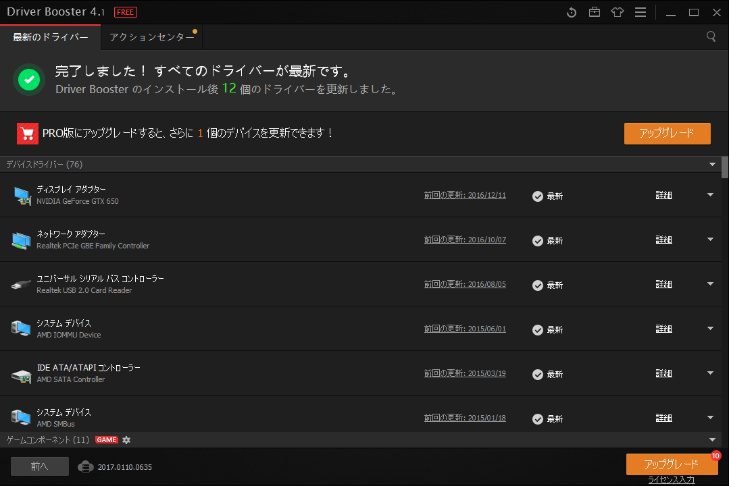Click the driver list vertical scrollbar thumb
Viewport: 729px width, 486px height.
click(x=725, y=167)
